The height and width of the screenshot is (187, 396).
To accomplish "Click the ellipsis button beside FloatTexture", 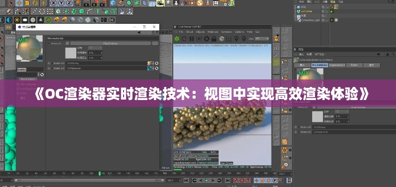I will [155, 43].
